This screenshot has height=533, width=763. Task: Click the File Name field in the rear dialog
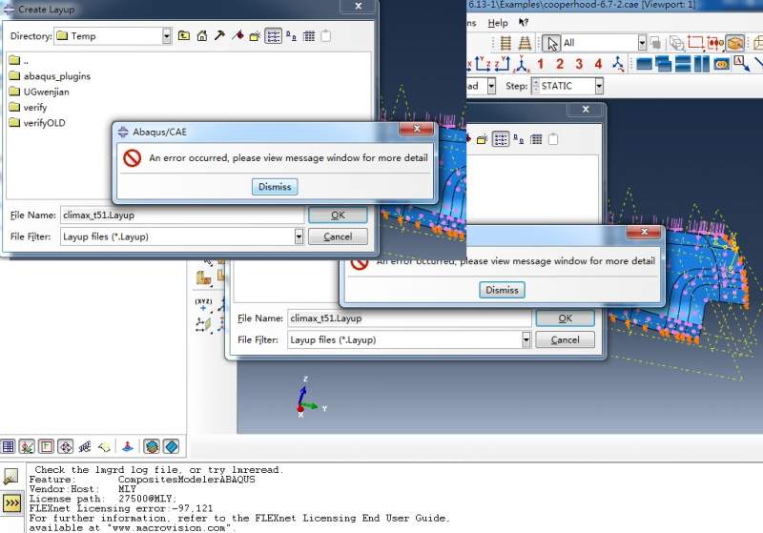click(x=410, y=318)
